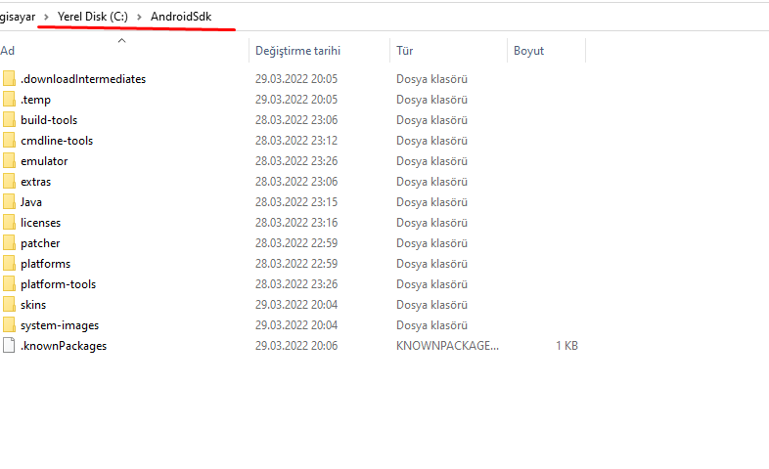This screenshot has height=469, width=769.
Task: Select the cmdline-tools folder name
Action: (x=57, y=141)
